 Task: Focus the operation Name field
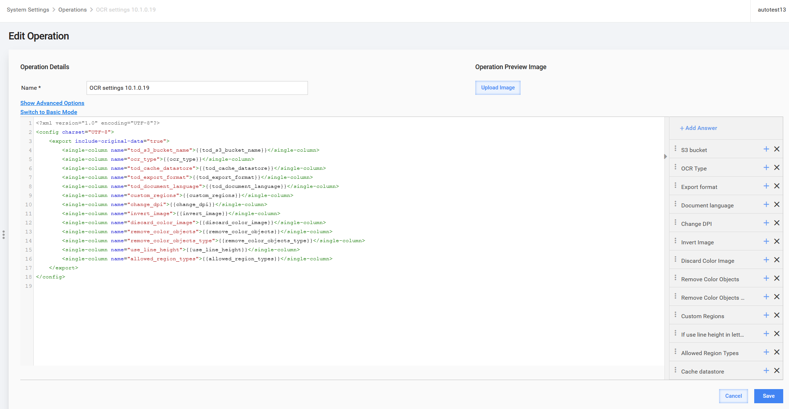pos(197,88)
